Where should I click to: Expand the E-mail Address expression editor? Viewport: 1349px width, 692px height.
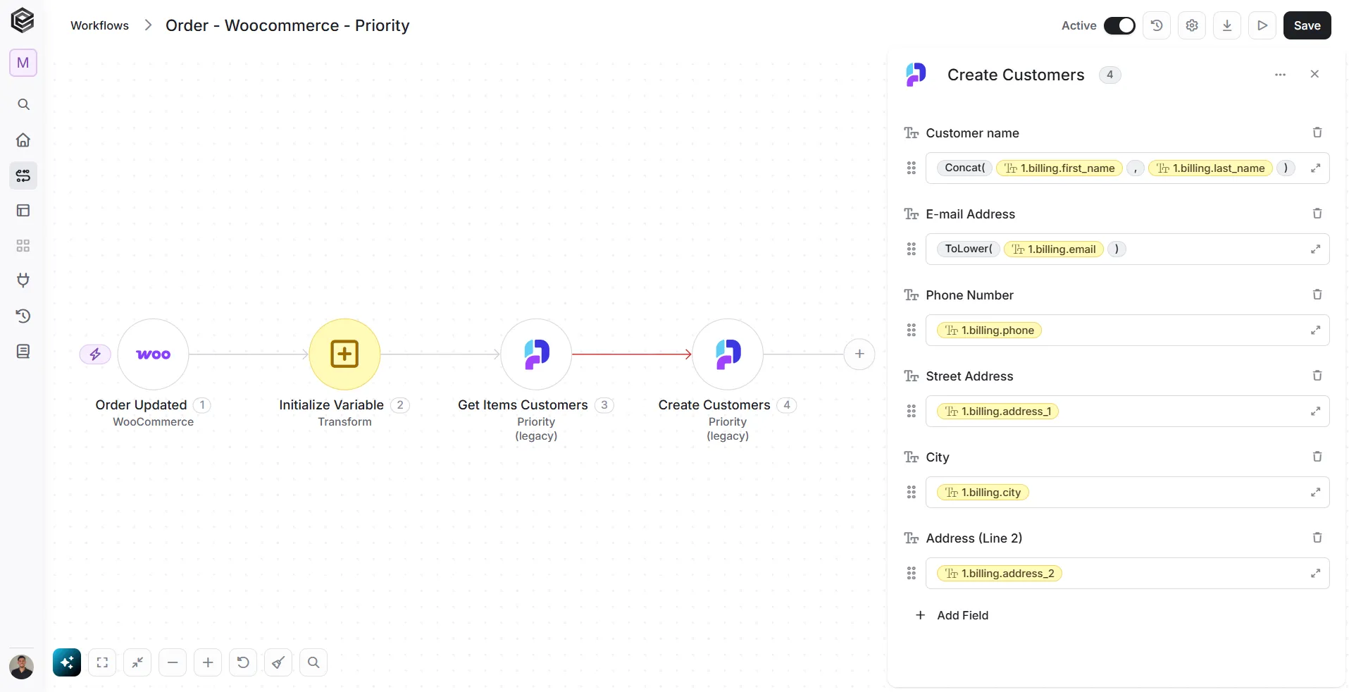pos(1315,249)
